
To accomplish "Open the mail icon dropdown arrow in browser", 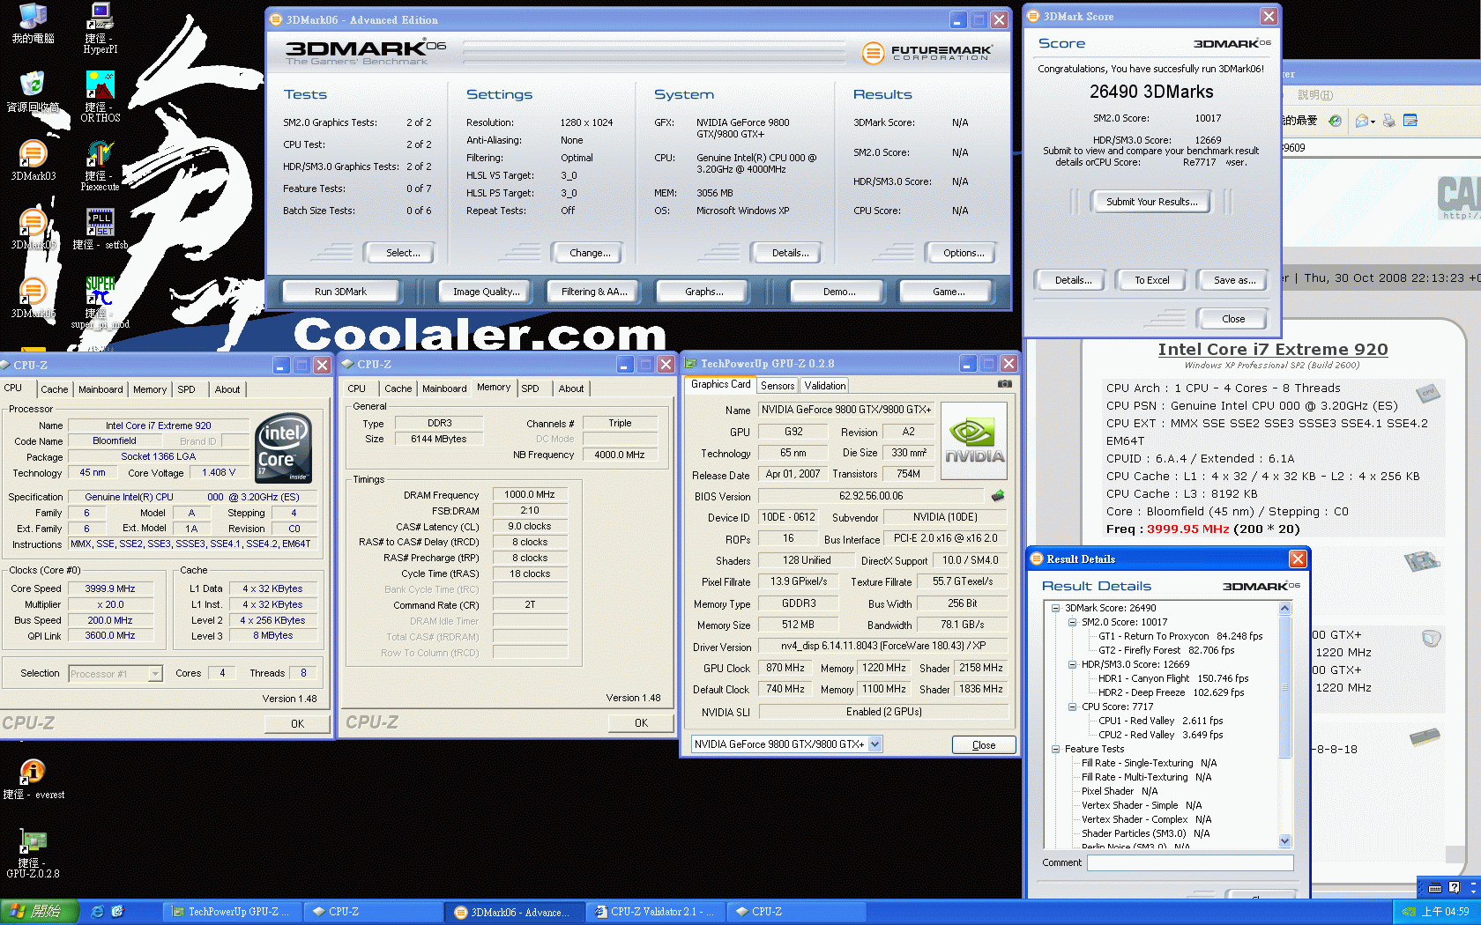I will pos(1373,121).
